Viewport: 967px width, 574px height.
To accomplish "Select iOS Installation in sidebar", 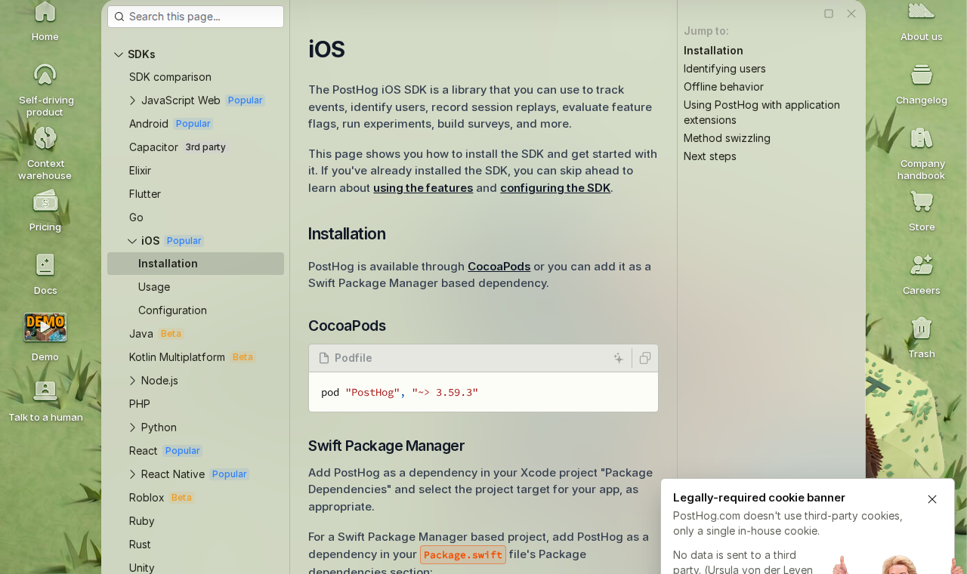I will [x=196, y=264].
